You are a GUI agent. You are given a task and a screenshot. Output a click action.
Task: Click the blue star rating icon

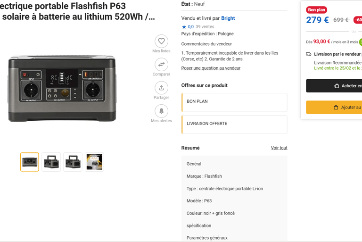(184, 27)
